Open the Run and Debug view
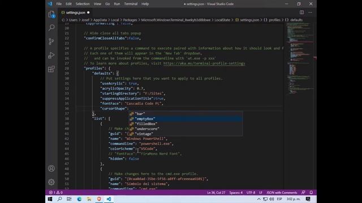Viewport: 362px width, 203px height. point(51,55)
